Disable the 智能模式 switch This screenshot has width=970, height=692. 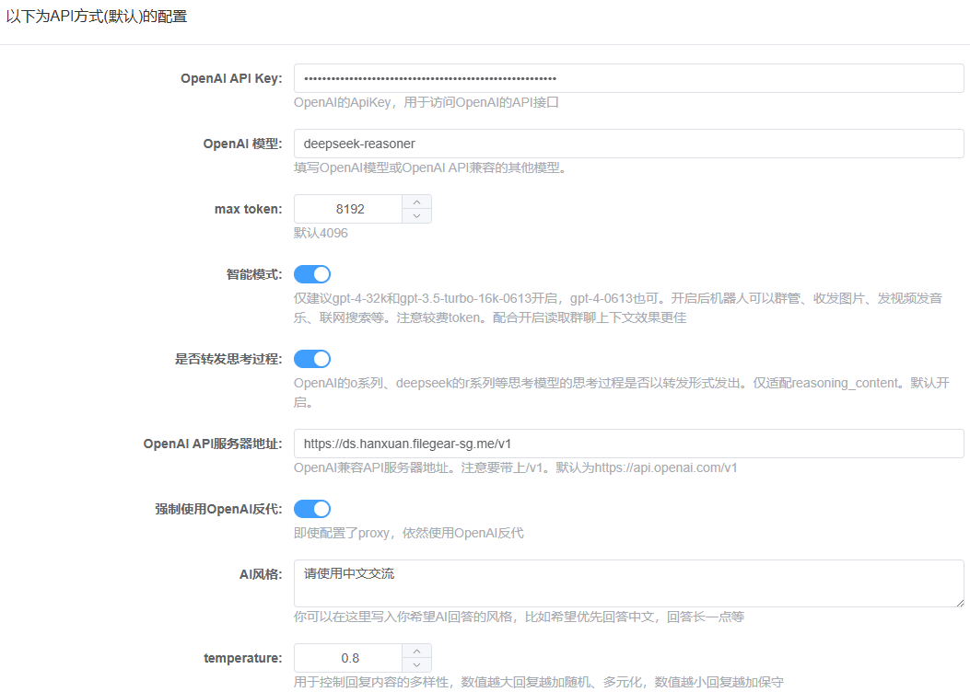coord(312,274)
